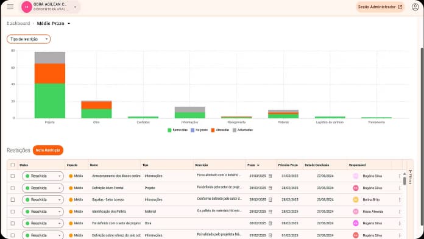Image resolution: width=424 pixels, height=239 pixels.
Task: Open the Seção Administrador button
Action: pyautogui.click(x=380, y=7)
